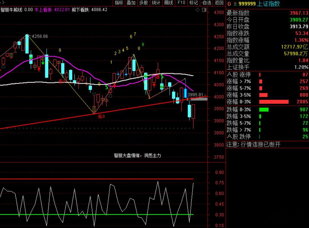
Task: Click the navigation arrows at top-left
Action: (x=2, y=3)
